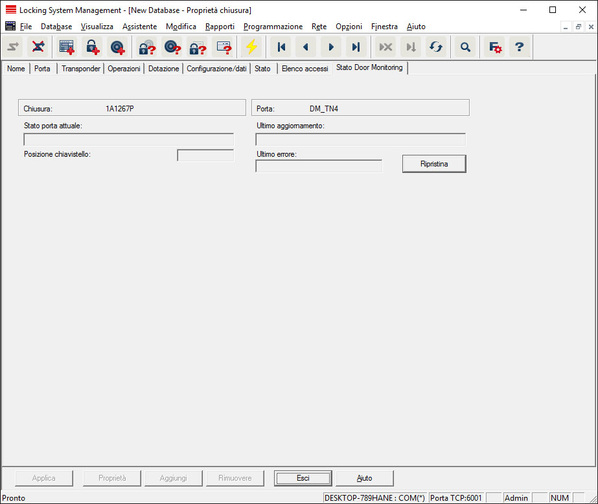Switch to the Transponder tab
Screen dimensions: 598x504
pos(81,69)
